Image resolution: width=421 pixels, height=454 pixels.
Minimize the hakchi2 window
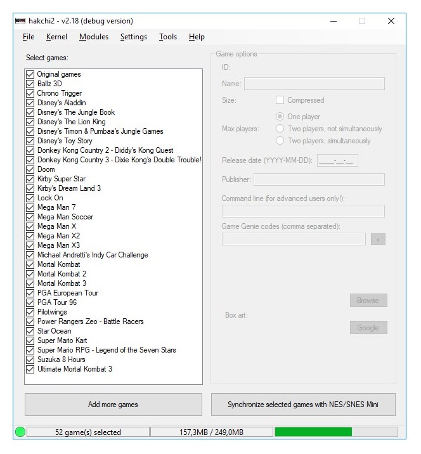click(x=334, y=21)
